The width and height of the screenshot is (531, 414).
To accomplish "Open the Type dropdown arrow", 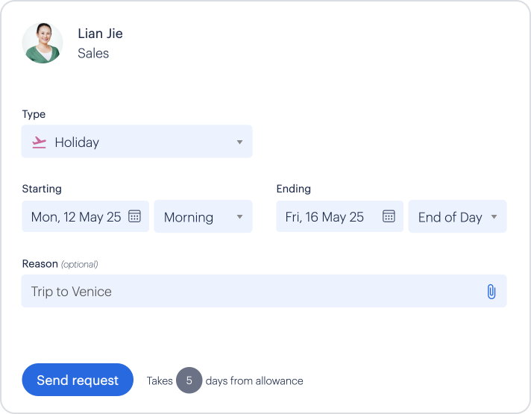I will click(239, 142).
